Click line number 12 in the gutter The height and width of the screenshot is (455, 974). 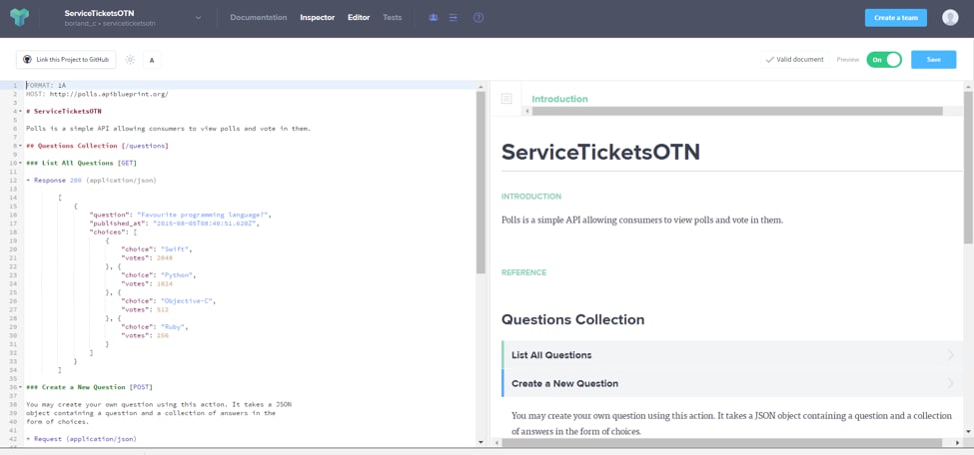13,181
